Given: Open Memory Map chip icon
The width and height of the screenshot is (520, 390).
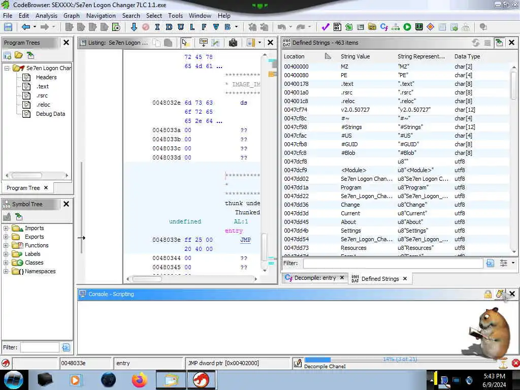Looking at the screenshot, I should click(419, 27).
